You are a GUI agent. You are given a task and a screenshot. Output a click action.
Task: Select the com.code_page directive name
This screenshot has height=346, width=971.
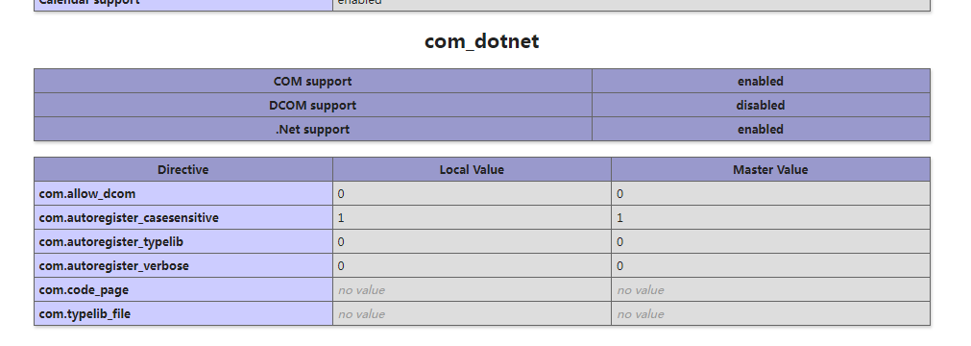[84, 290]
